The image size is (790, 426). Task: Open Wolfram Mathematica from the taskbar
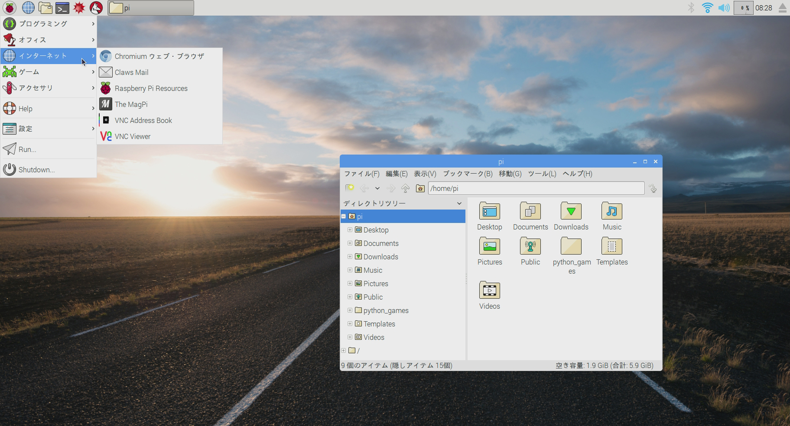79,7
